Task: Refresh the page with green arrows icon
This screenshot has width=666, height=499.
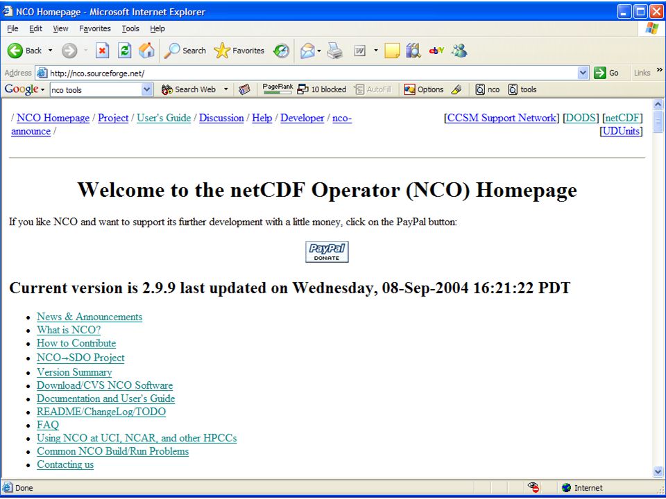Action: 124,51
